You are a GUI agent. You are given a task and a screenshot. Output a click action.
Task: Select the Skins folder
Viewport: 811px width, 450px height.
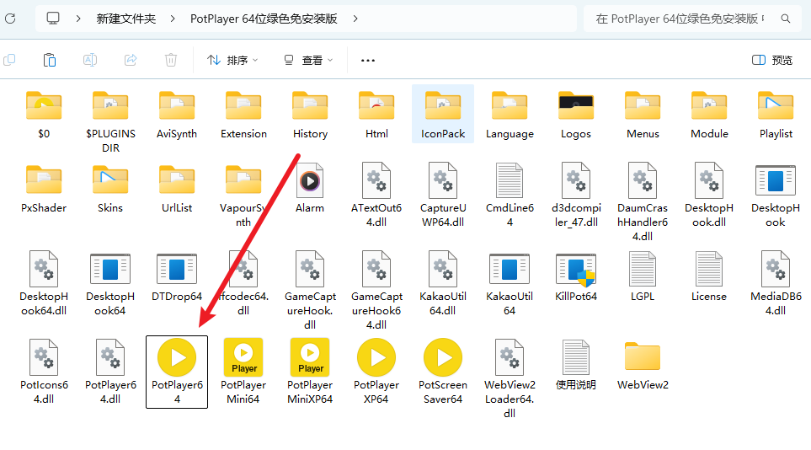[110, 189]
